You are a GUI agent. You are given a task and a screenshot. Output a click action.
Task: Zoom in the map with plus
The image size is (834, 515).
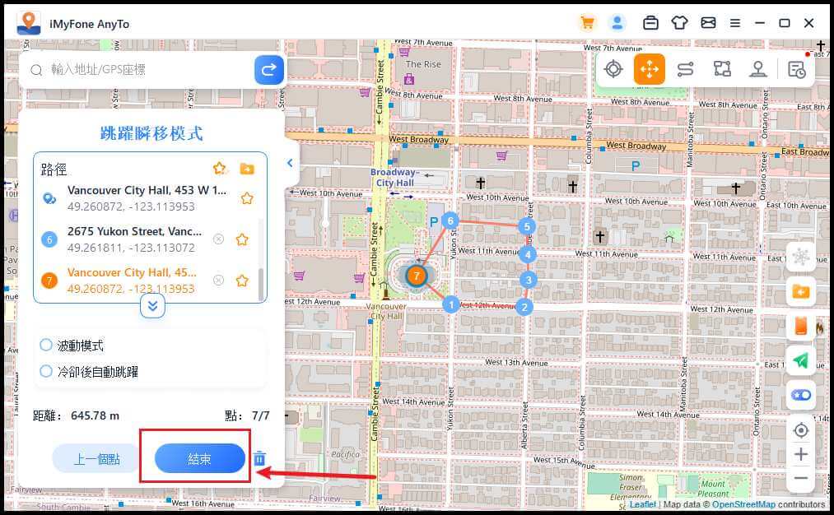[x=801, y=454]
